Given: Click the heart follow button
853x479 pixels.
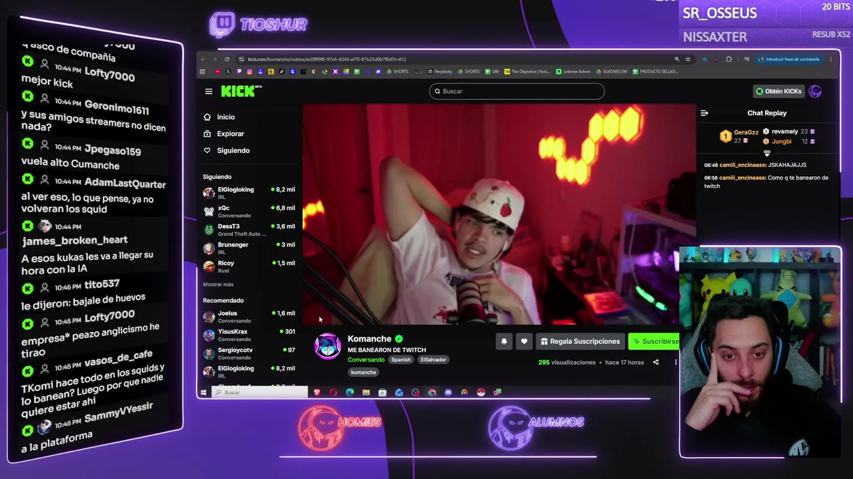Looking at the screenshot, I should pyautogui.click(x=524, y=341).
